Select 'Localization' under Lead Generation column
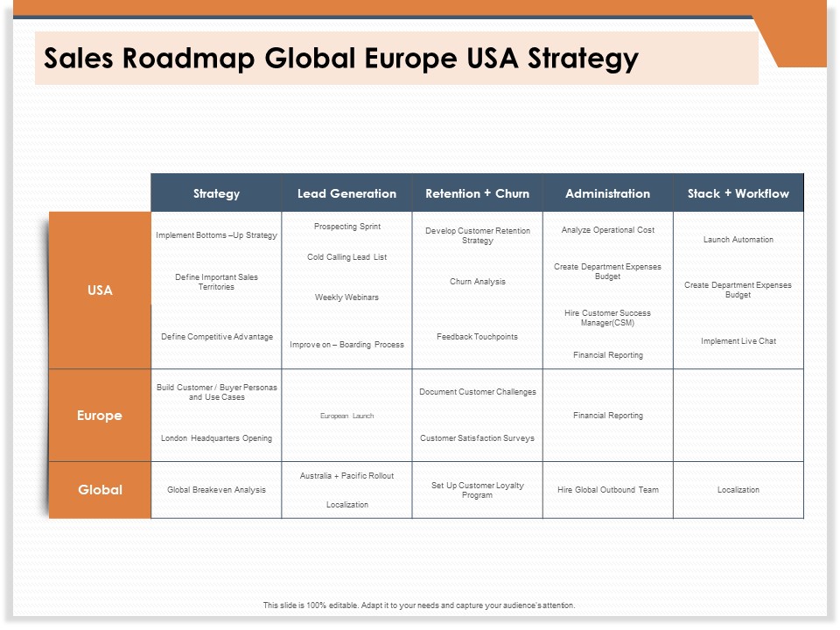 coord(347,505)
